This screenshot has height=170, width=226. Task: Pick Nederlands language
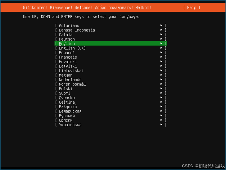[111, 79]
